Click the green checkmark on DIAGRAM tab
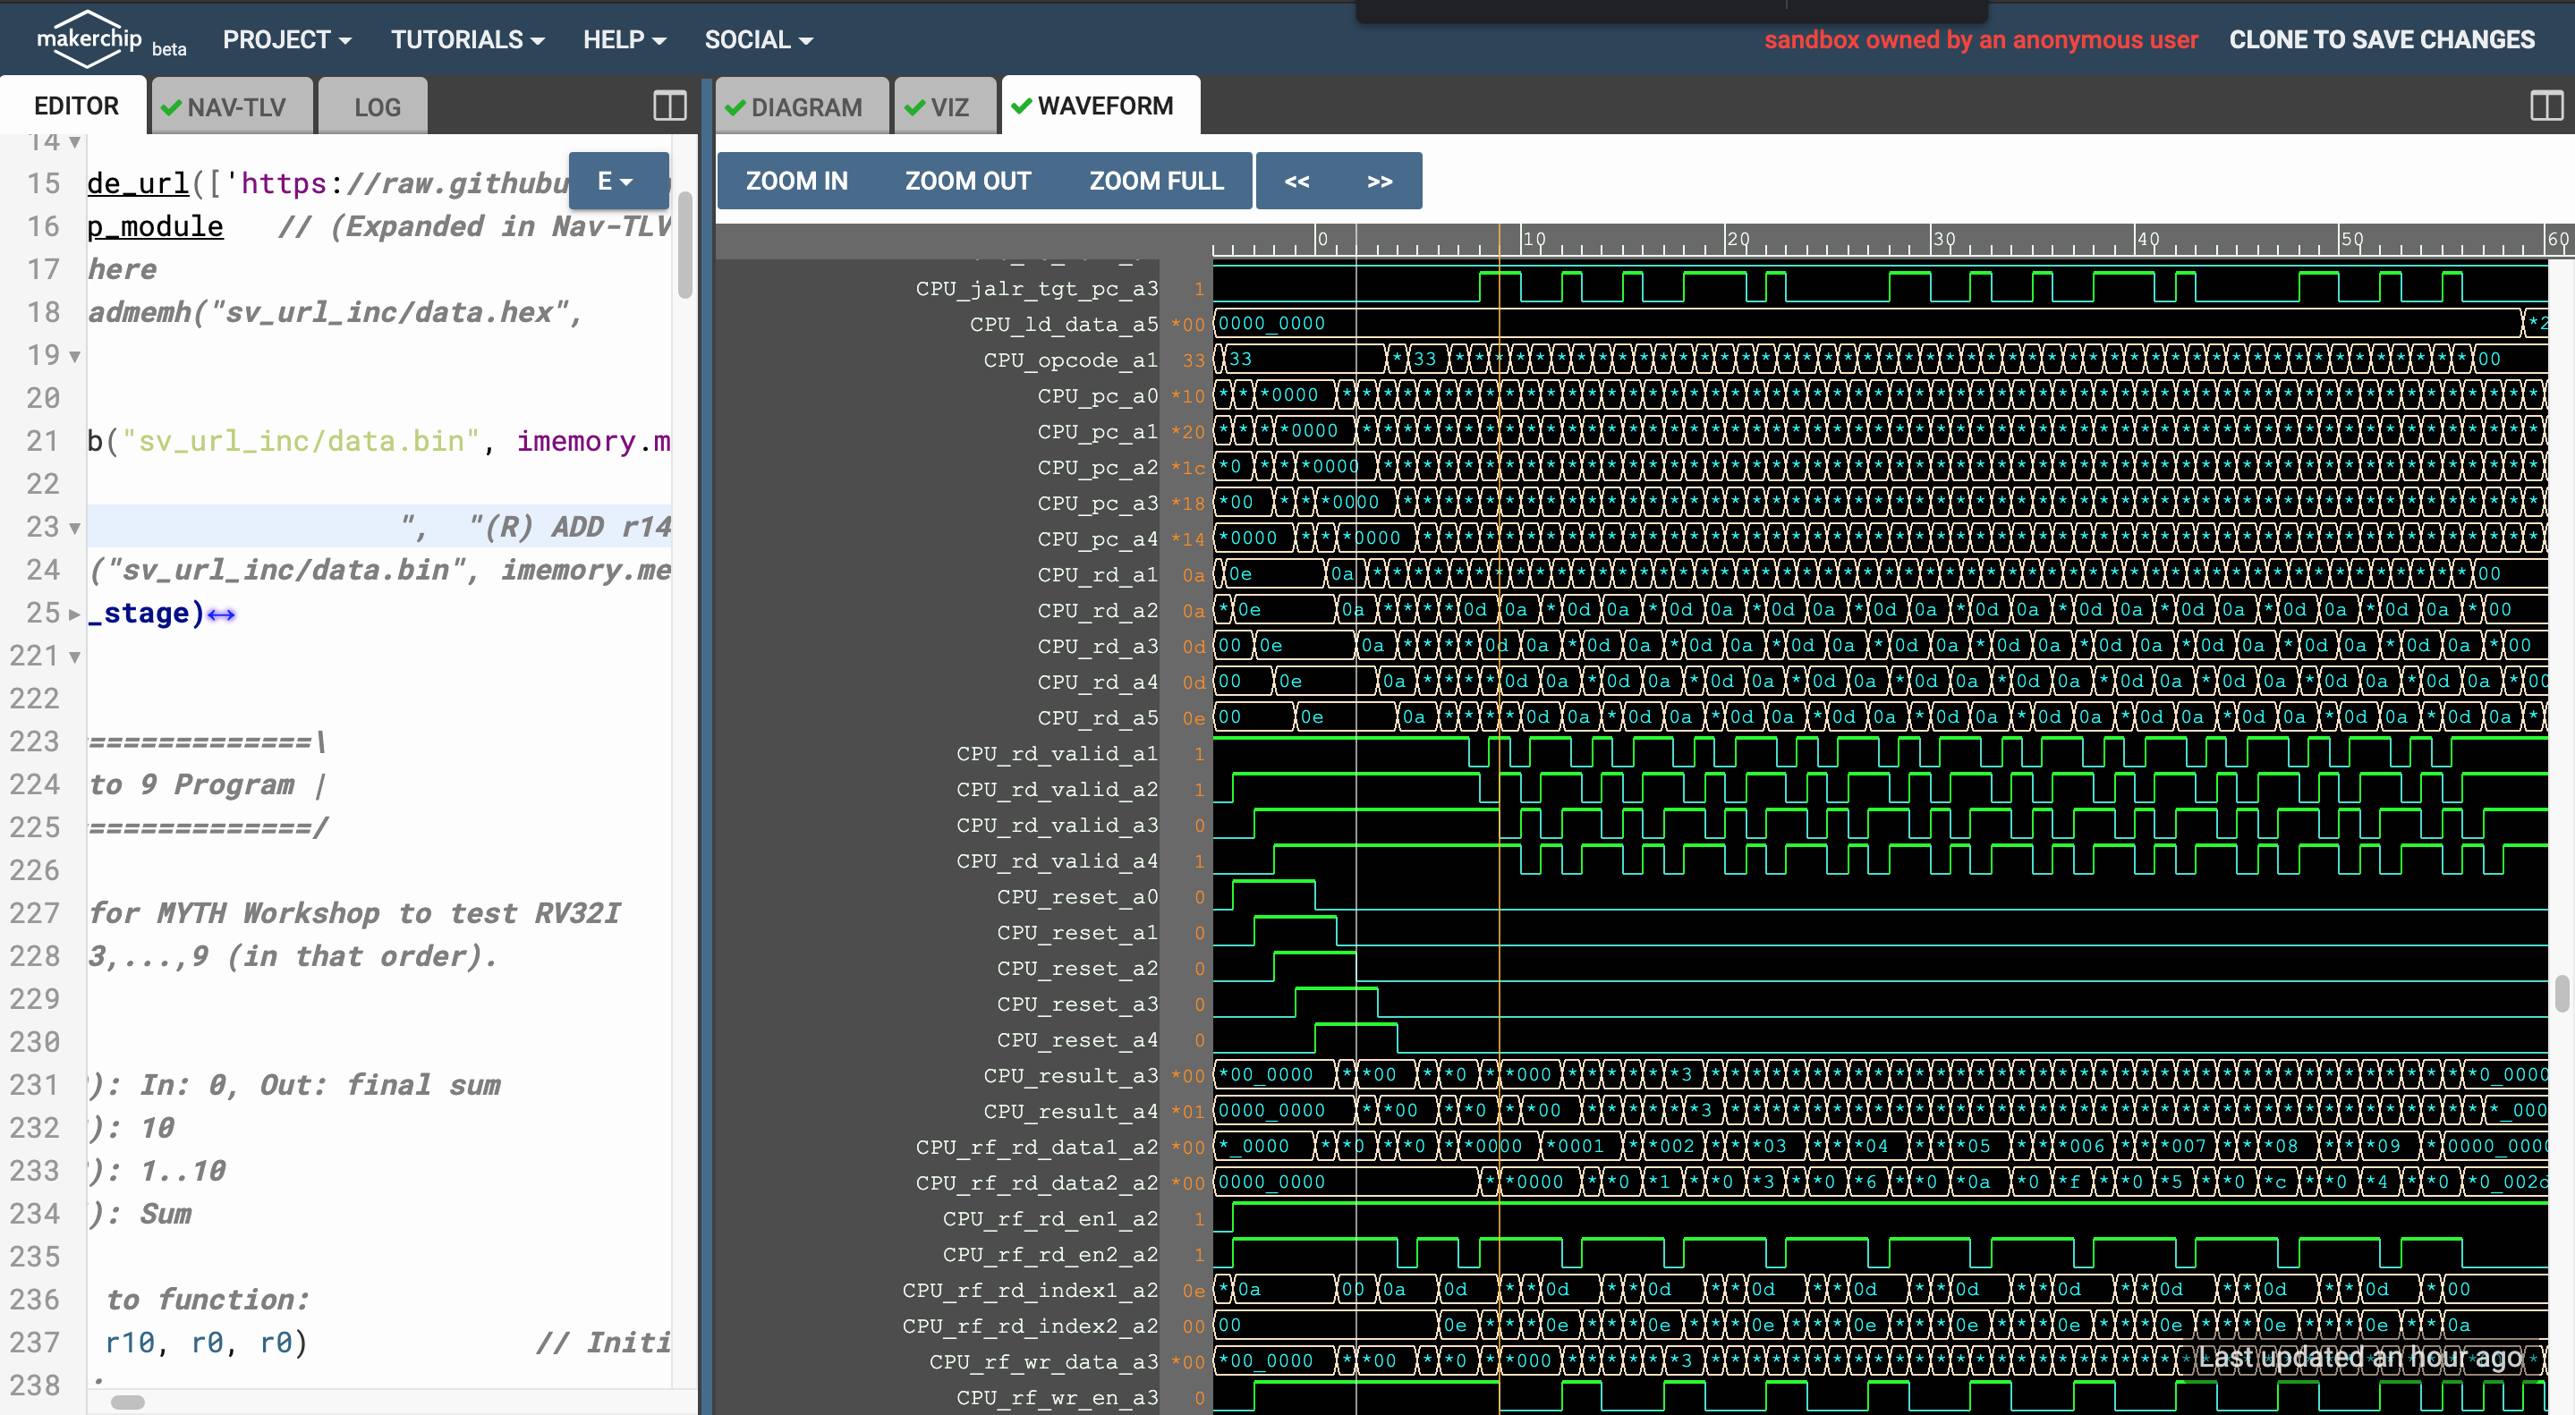This screenshot has width=2575, height=1415. pyautogui.click(x=735, y=108)
